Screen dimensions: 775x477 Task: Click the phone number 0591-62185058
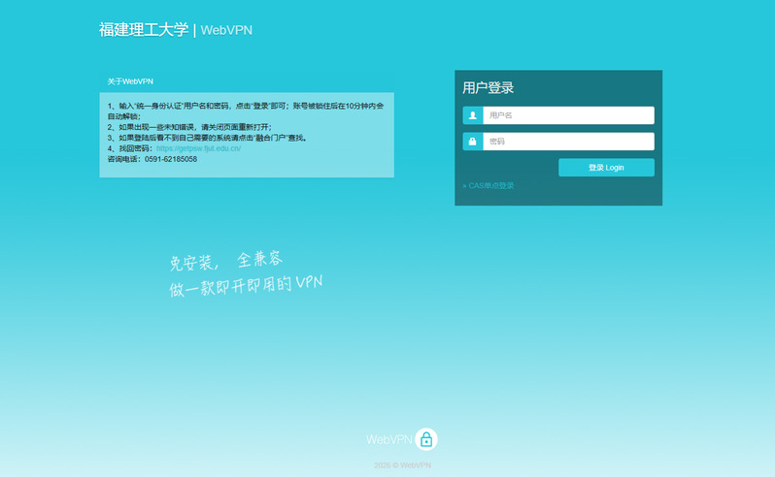(x=171, y=159)
